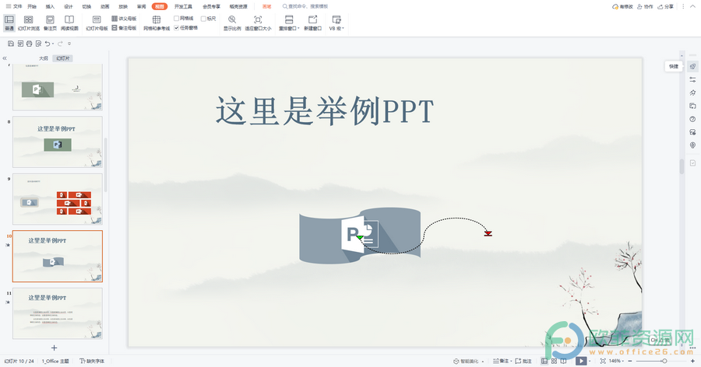
Task: Click 智能美化 icon in status bar
Action: point(456,362)
